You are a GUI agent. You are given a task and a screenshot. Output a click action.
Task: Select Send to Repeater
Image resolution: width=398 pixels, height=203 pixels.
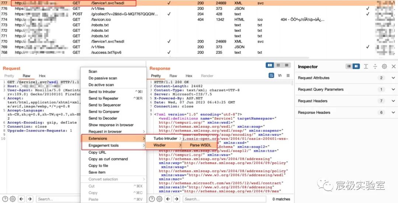pos(114,98)
